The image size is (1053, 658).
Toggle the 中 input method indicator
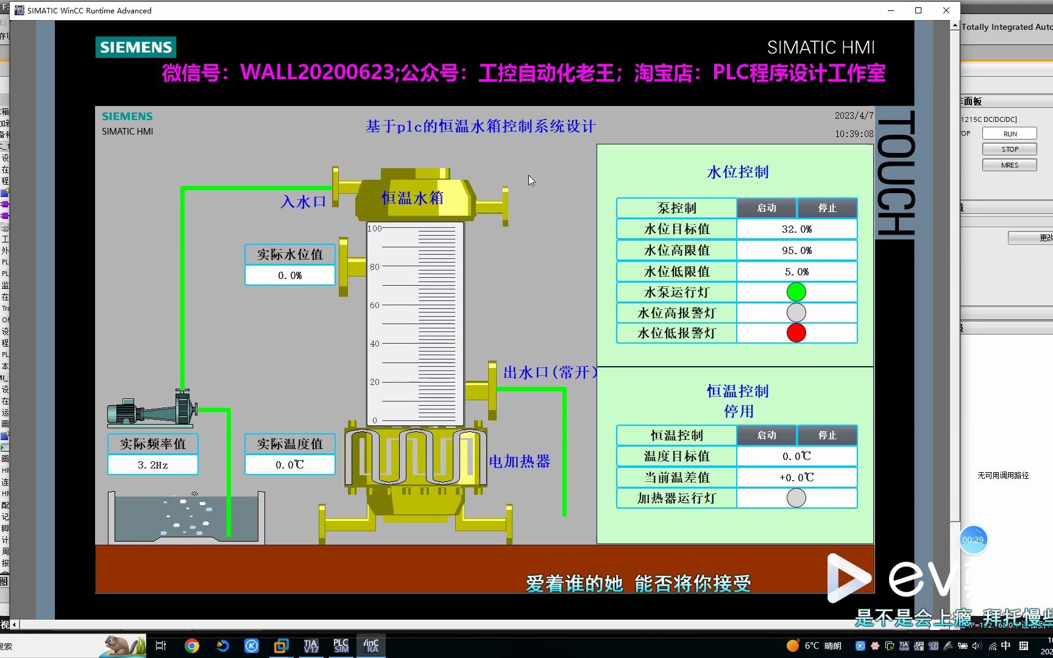(1005, 646)
